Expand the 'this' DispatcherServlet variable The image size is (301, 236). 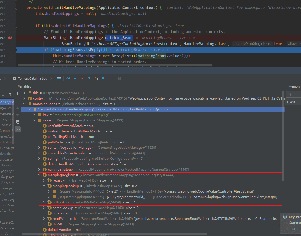24,93
